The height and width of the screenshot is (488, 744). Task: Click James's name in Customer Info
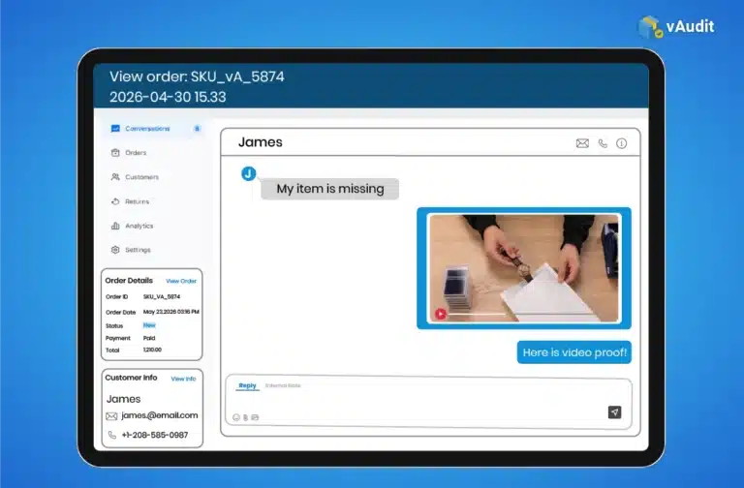click(123, 399)
